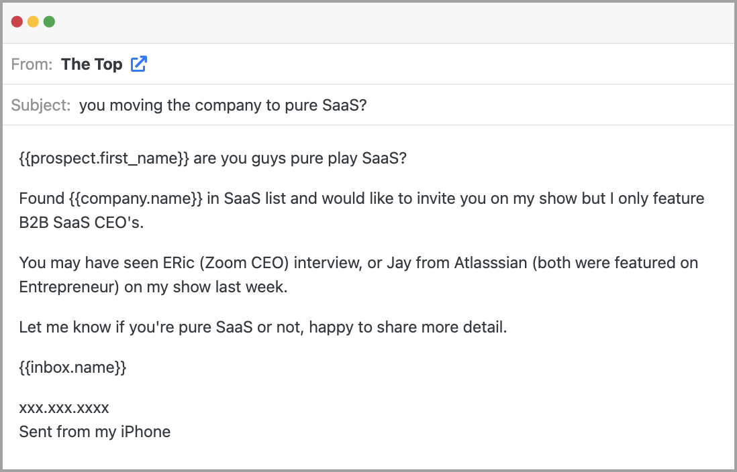Place cursor on the word Atlasssian
The image size is (737, 472).
(491, 263)
